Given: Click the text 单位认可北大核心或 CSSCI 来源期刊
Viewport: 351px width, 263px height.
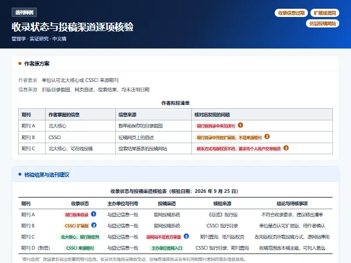Looking at the screenshot, I should [80, 80].
